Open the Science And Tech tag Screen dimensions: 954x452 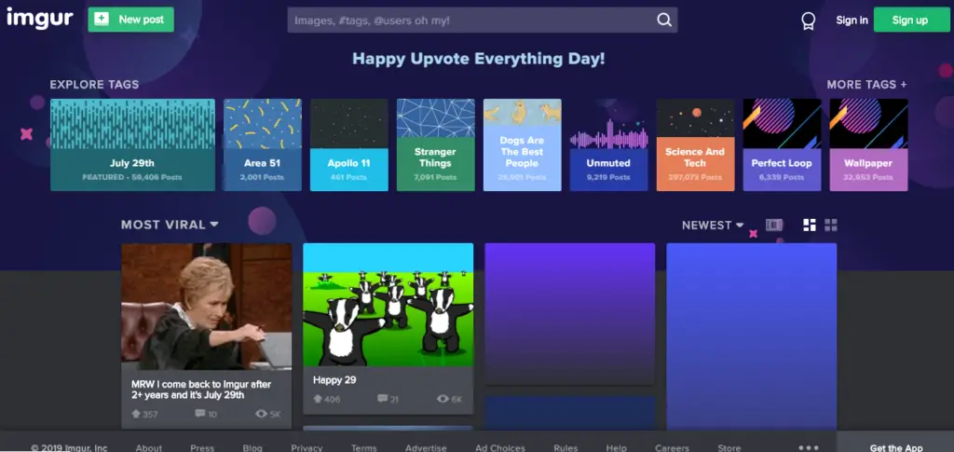[x=695, y=144]
